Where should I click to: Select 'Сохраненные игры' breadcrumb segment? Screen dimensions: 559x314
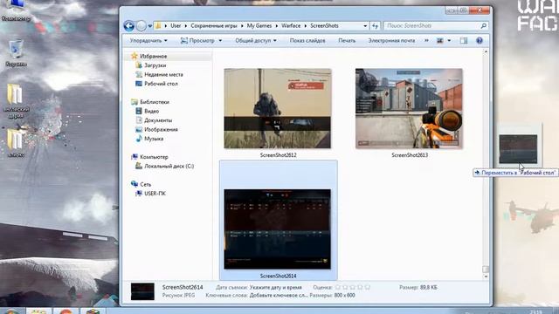click(213, 25)
